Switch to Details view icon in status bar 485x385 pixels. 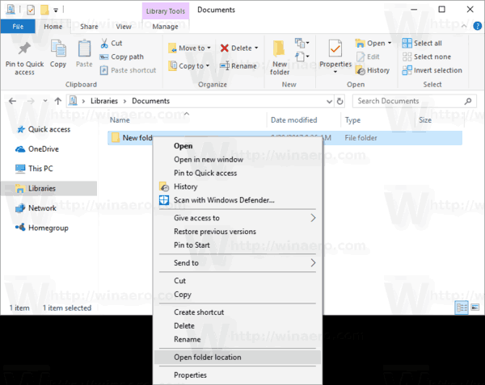(x=462, y=308)
